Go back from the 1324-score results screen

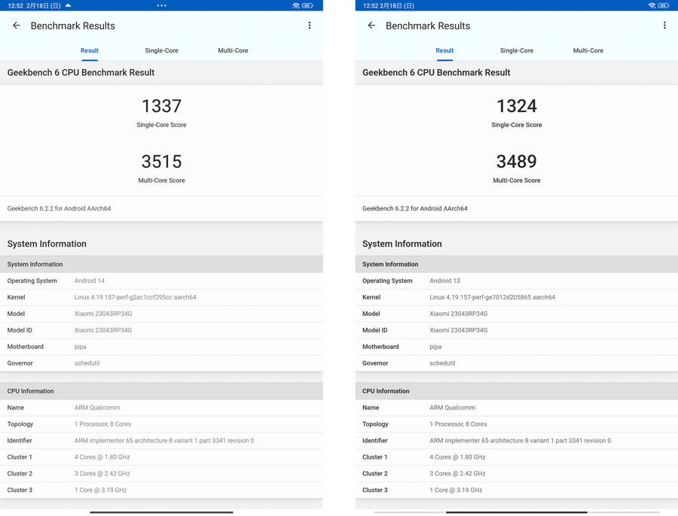pyautogui.click(x=371, y=26)
